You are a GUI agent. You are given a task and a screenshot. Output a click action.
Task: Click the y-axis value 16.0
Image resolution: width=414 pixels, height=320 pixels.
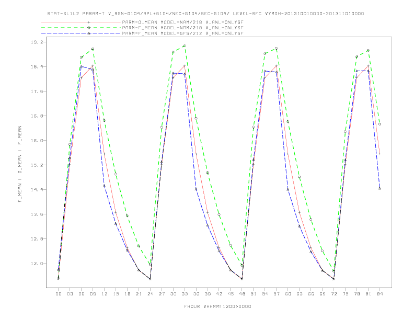[x=37, y=141]
